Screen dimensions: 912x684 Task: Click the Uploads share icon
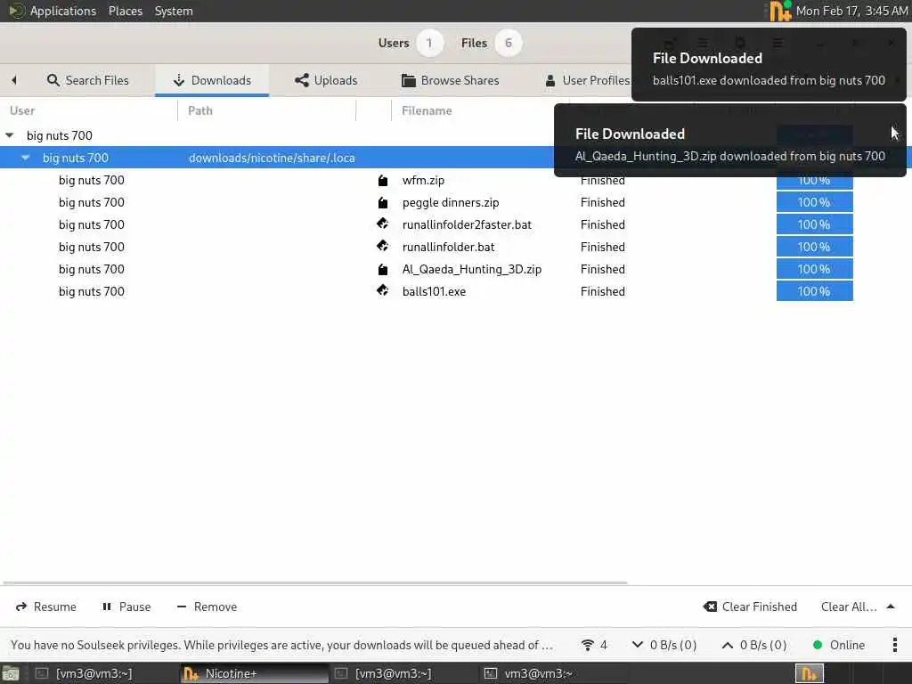301,80
